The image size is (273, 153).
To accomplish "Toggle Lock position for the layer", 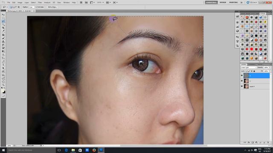I will click(x=252, y=71).
